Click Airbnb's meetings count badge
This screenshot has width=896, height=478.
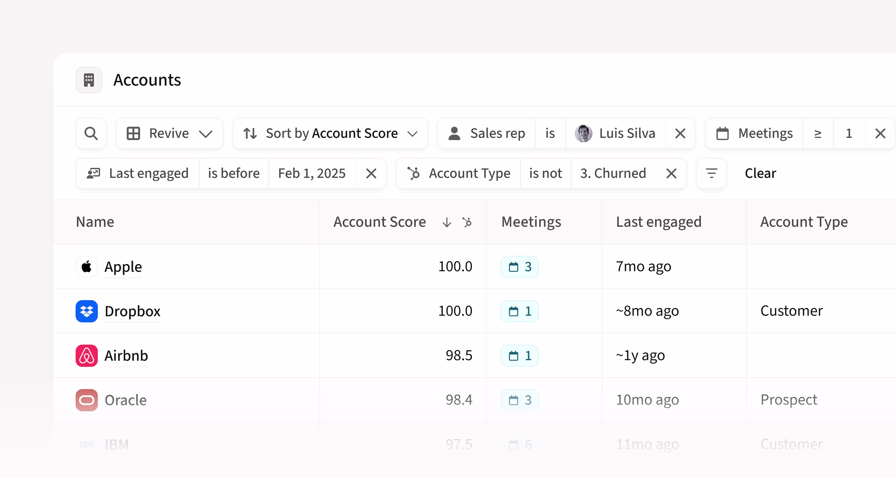click(x=520, y=355)
